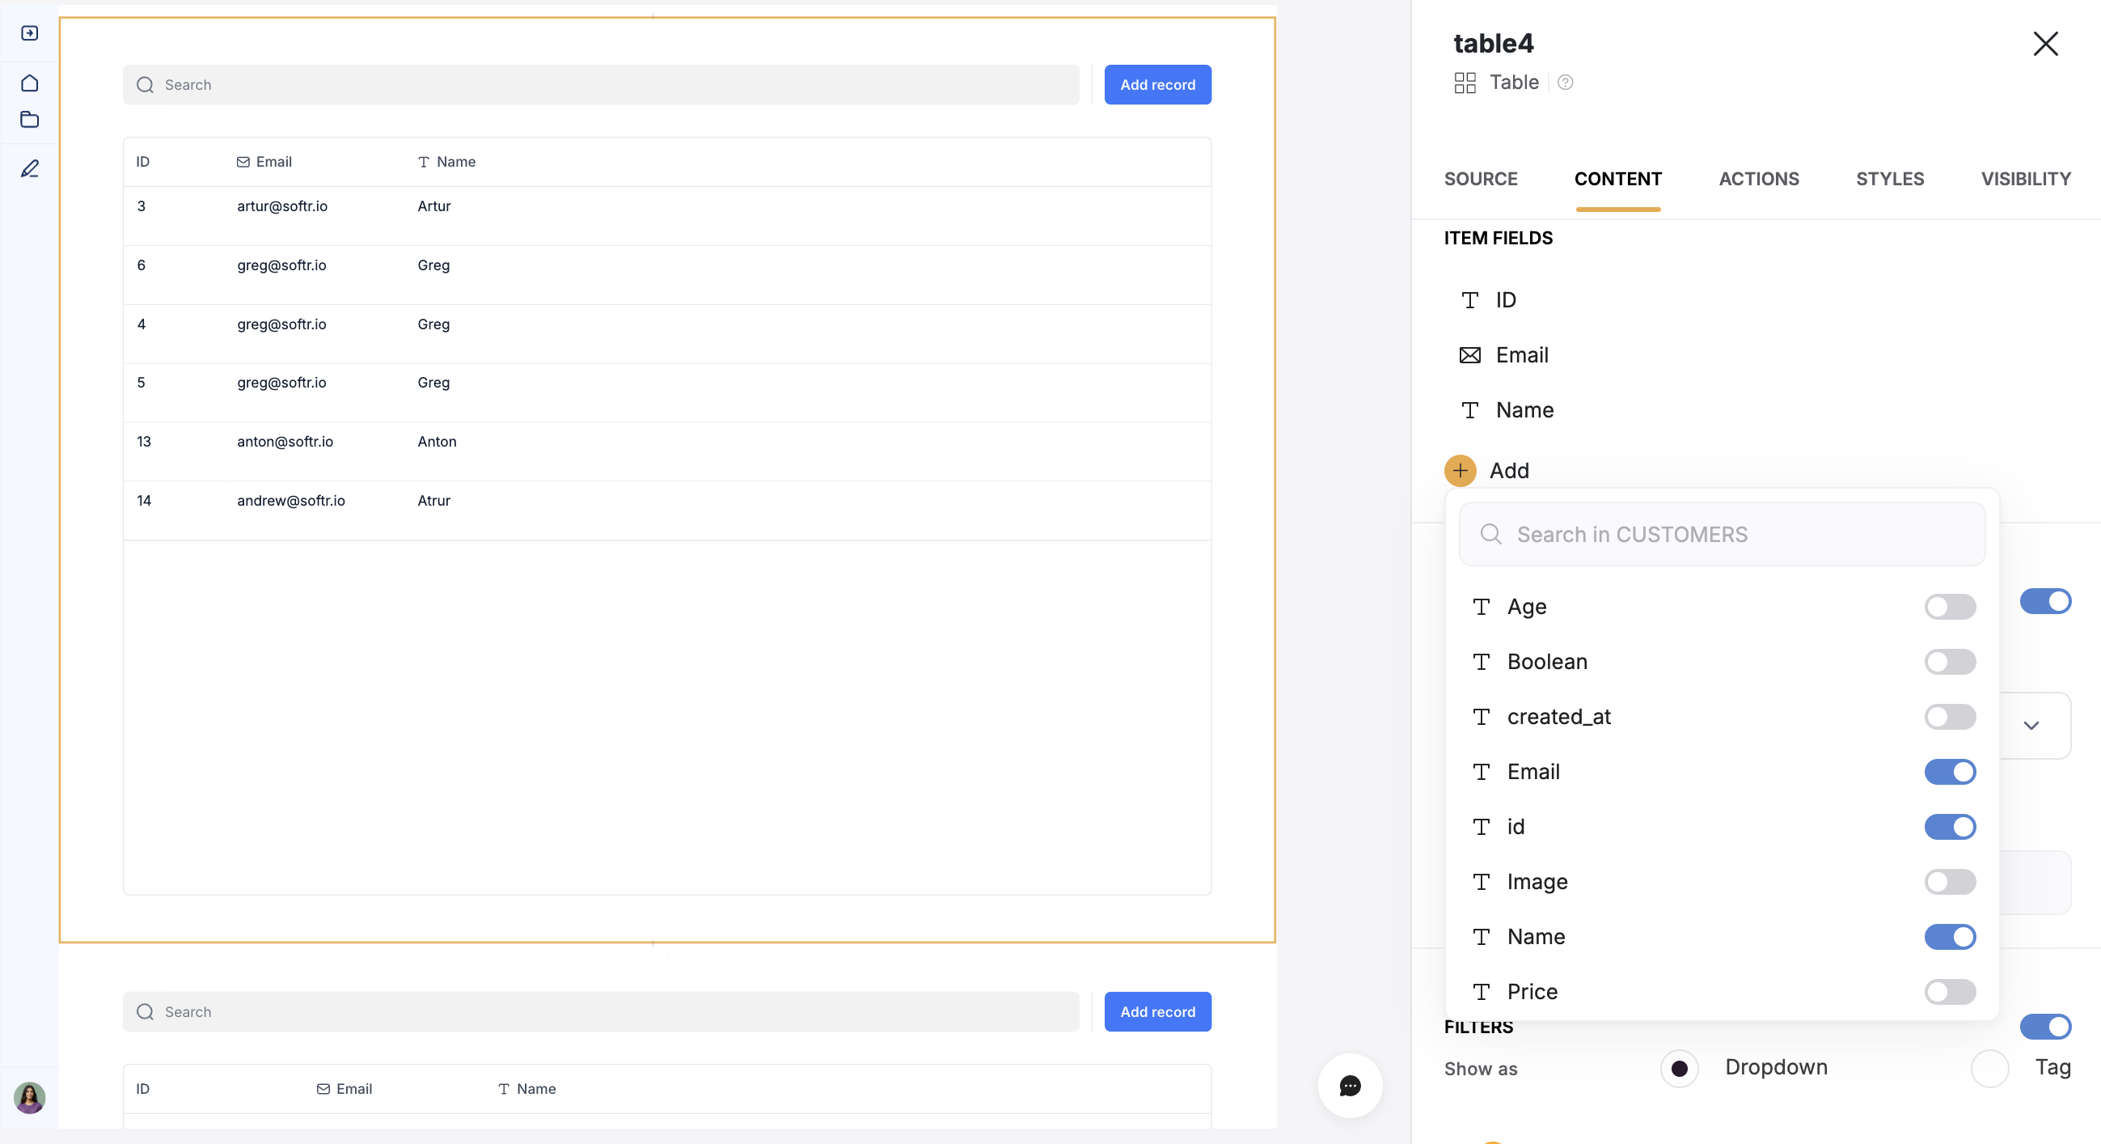The width and height of the screenshot is (2101, 1144).
Task: Click the home icon in left sidebar
Action: pyautogui.click(x=29, y=83)
